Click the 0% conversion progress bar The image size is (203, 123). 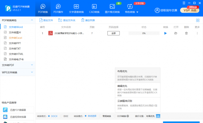tap(144, 33)
